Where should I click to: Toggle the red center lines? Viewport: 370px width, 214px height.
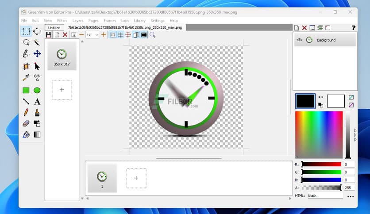click(128, 35)
